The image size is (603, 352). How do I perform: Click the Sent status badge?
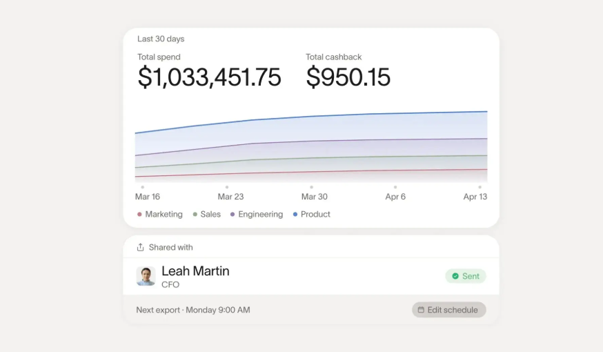pos(466,276)
